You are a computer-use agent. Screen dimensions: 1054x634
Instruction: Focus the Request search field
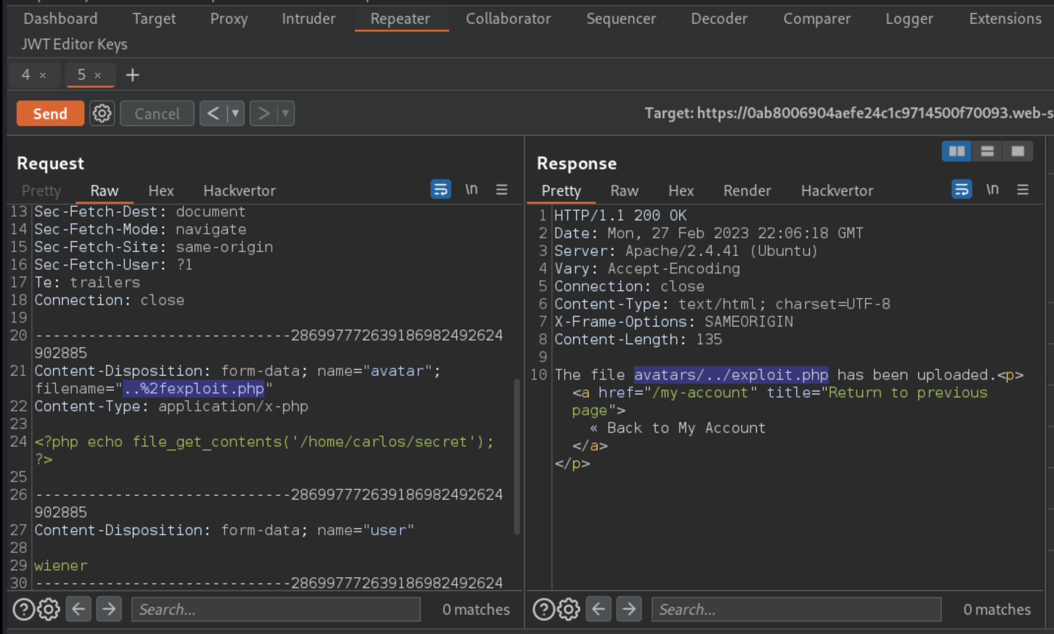[x=276, y=609]
